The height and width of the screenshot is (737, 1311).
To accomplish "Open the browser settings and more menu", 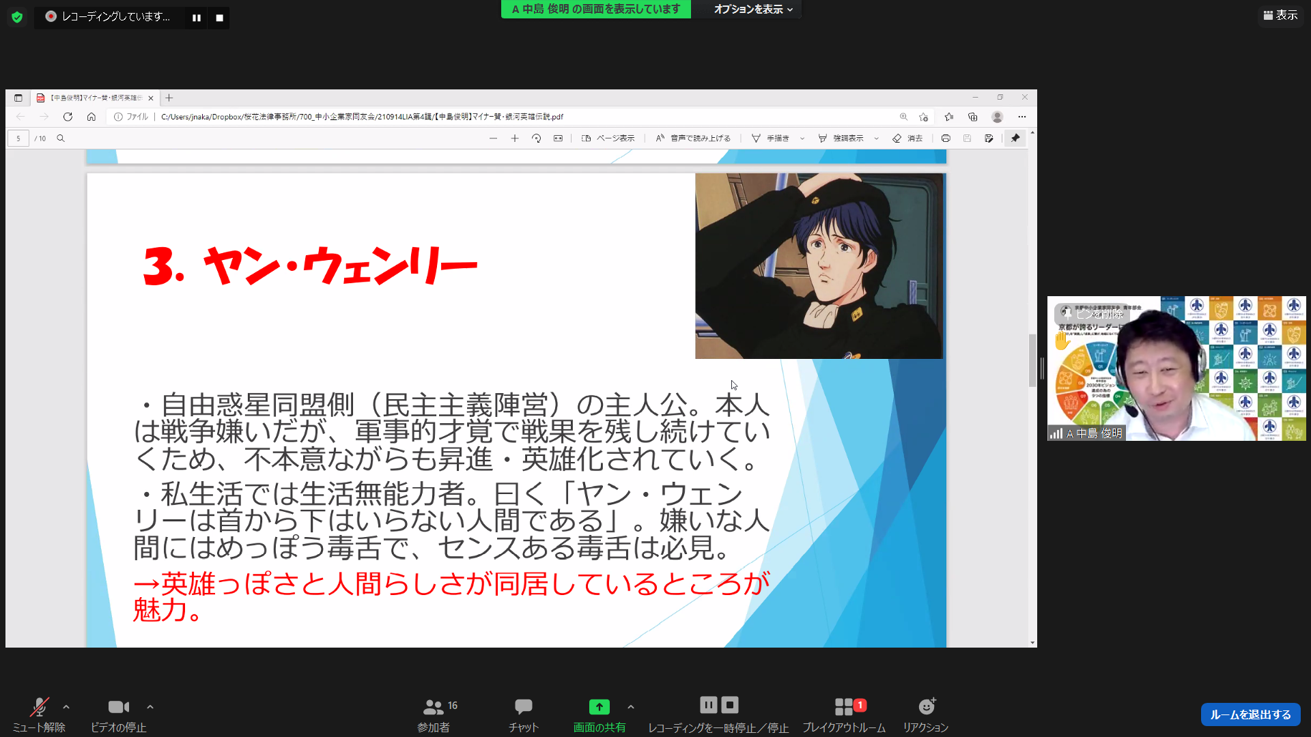I will click(1022, 117).
